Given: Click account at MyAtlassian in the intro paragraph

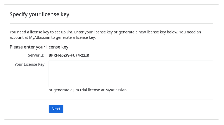Looking at the screenshot, I should coord(30,37).
